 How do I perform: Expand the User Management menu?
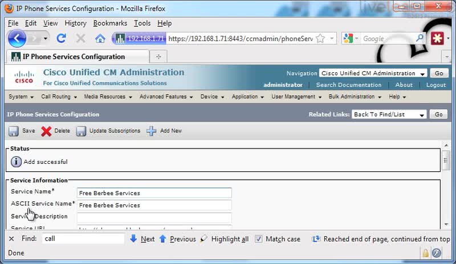296,97
